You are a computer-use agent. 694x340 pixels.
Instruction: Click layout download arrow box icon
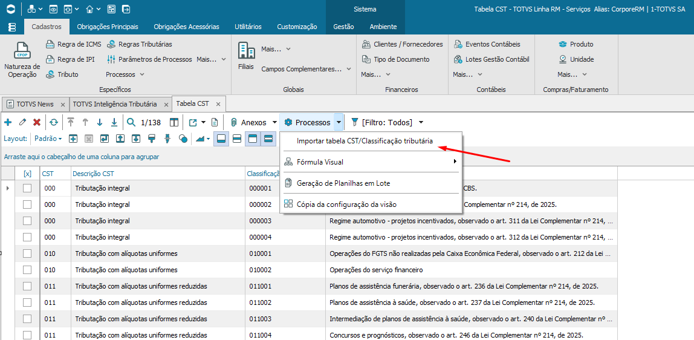coord(136,139)
